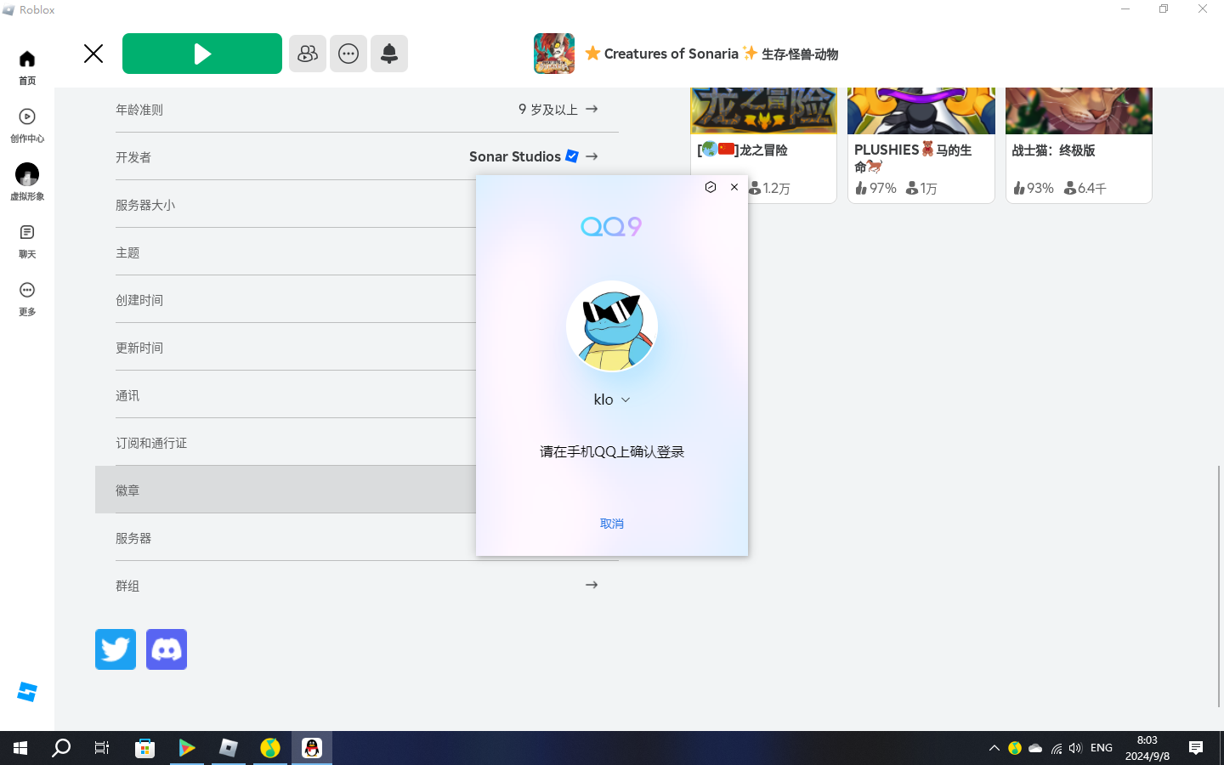The height and width of the screenshot is (765, 1224).
Task: Open Microsoft Store taskbar icon
Action: (x=144, y=748)
